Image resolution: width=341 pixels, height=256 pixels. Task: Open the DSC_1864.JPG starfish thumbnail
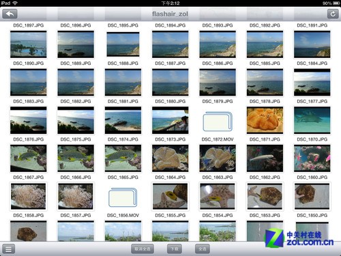click(170, 197)
